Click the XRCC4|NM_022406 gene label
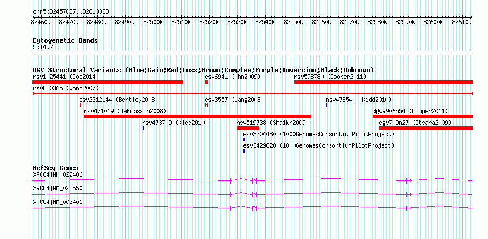The image size is (488, 239). click(x=58, y=175)
